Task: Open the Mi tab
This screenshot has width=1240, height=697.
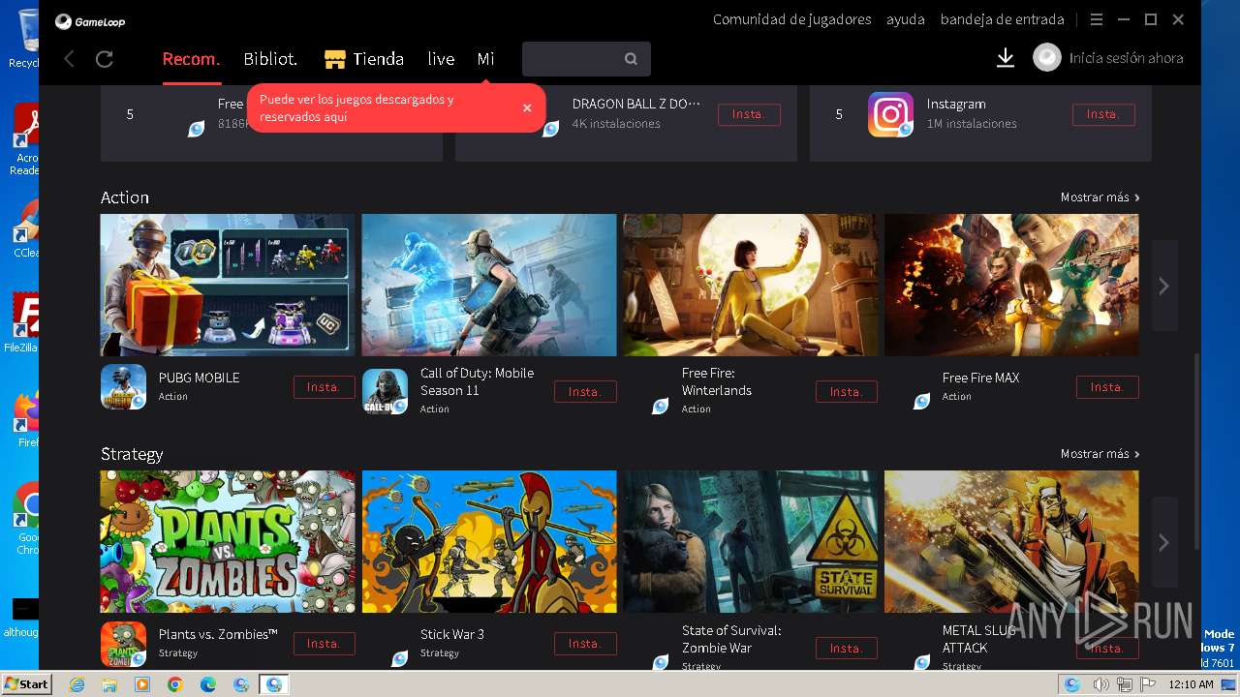Action: [485, 59]
